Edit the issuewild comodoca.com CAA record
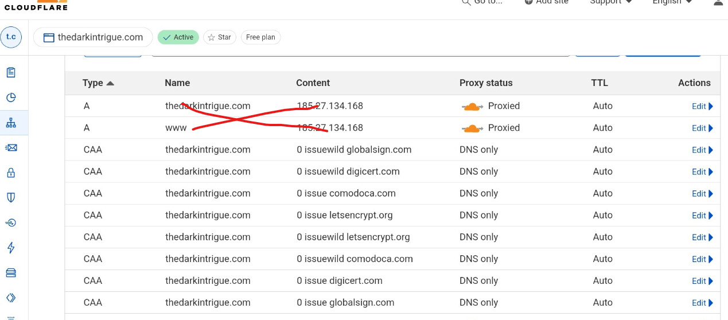728x320 pixels. [x=702, y=259]
